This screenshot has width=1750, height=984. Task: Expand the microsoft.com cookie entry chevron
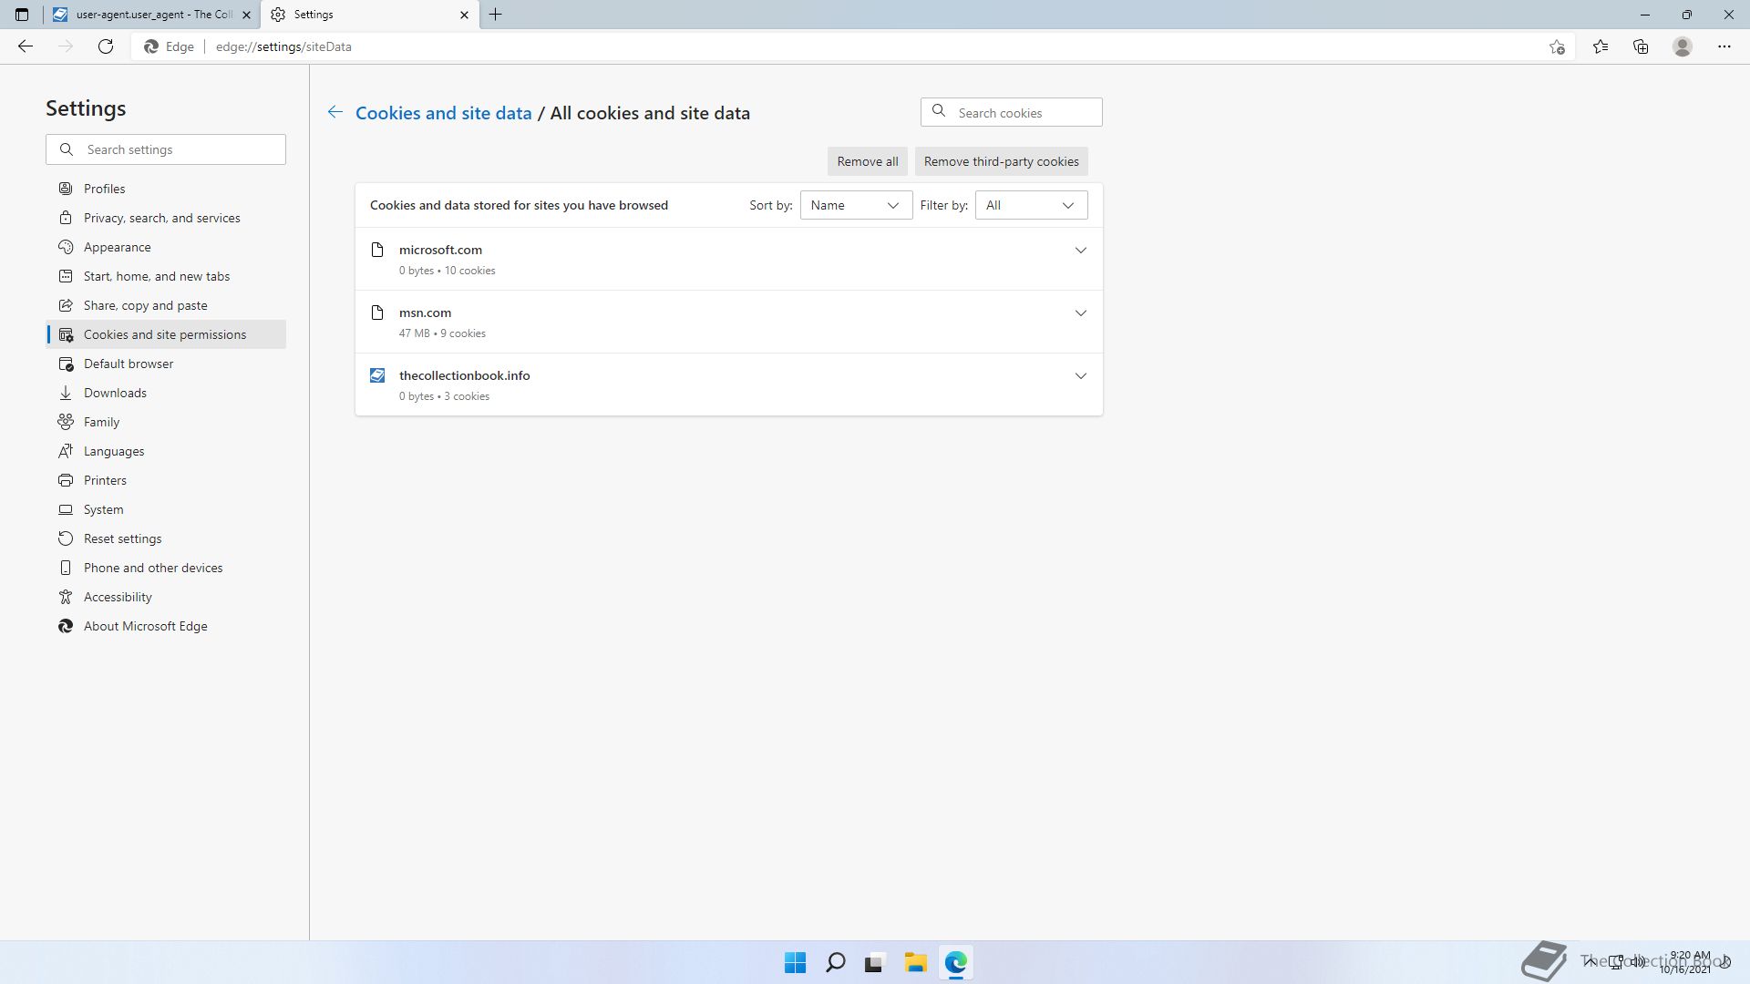(x=1080, y=250)
